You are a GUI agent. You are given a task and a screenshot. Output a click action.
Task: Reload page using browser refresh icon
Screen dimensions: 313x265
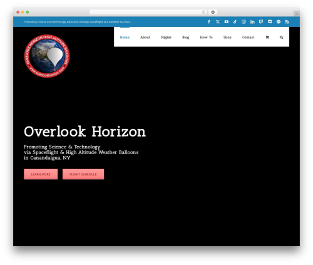click(x=203, y=12)
